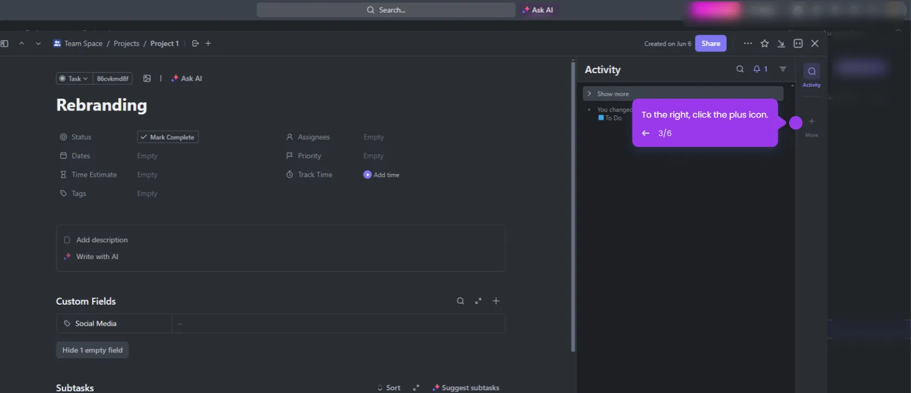Go to previous task with up arrow
Viewport: 911px width, 393px height.
pyautogui.click(x=22, y=43)
